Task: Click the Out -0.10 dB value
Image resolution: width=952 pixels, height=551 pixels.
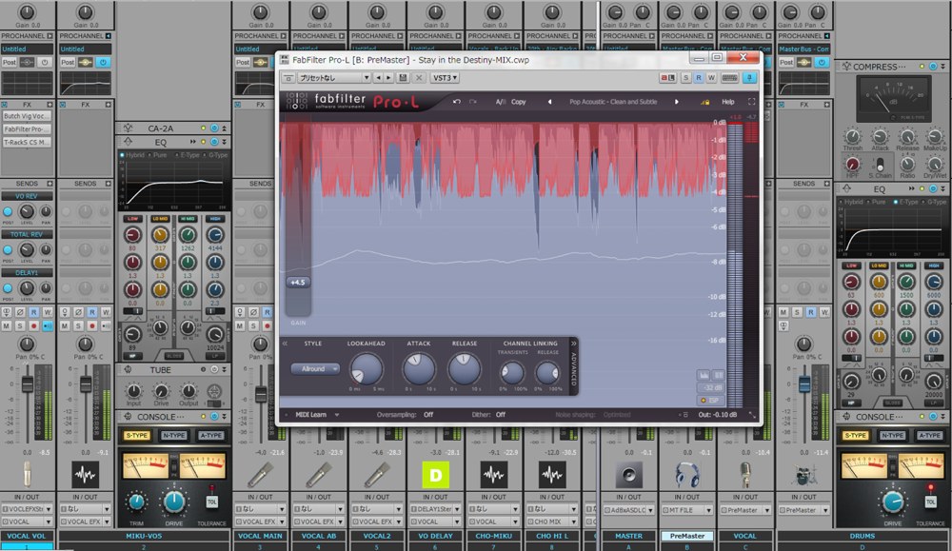Action: coord(718,415)
